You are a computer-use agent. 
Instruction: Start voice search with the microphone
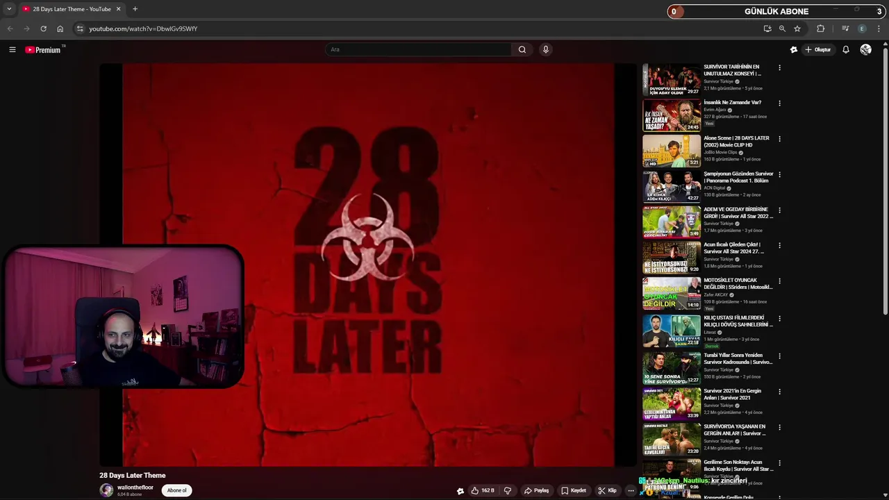pyautogui.click(x=546, y=49)
